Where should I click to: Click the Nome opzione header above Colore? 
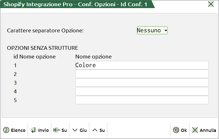pyautogui.click(x=93, y=57)
